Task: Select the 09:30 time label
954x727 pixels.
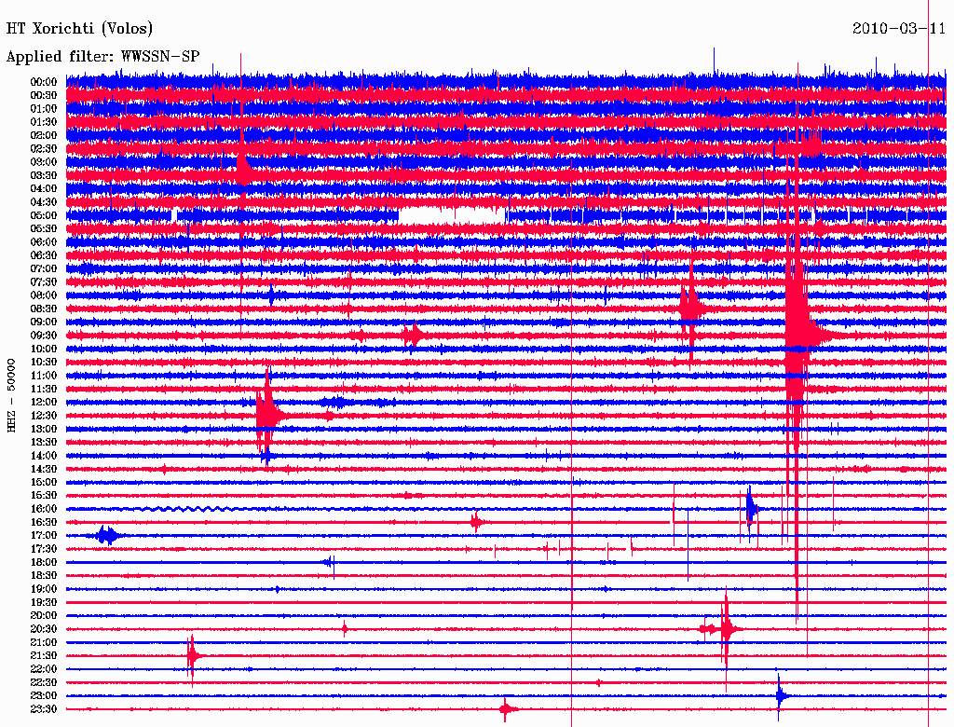Action: [44, 336]
